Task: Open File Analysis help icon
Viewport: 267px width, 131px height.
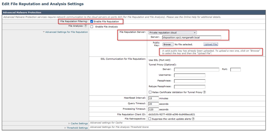Action: 86,26
